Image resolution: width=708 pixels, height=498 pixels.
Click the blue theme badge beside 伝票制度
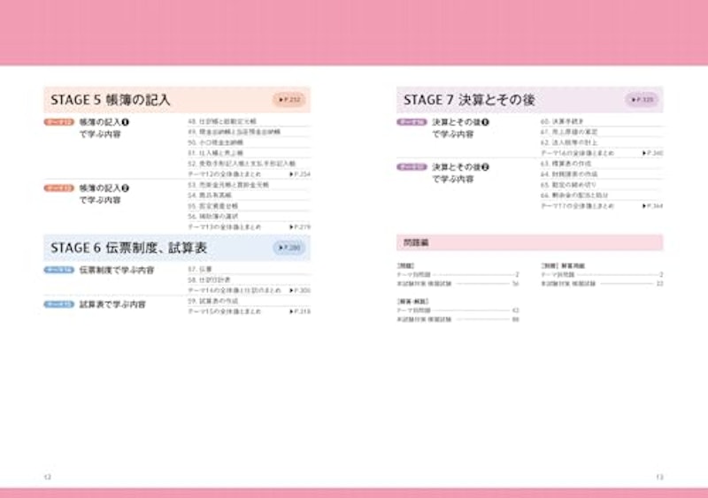pos(58,270)
